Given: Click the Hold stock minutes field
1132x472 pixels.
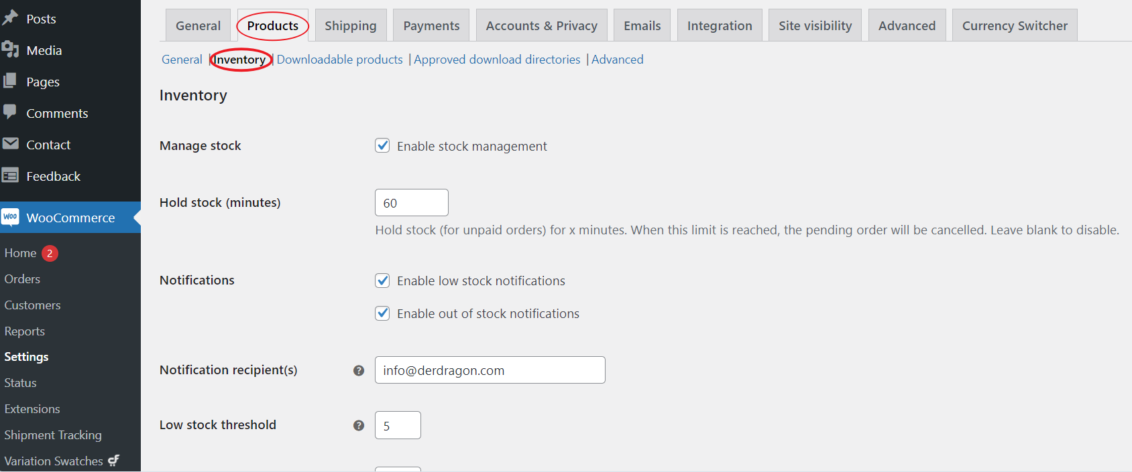Looking at the screenshot, I should pos(411,203).
